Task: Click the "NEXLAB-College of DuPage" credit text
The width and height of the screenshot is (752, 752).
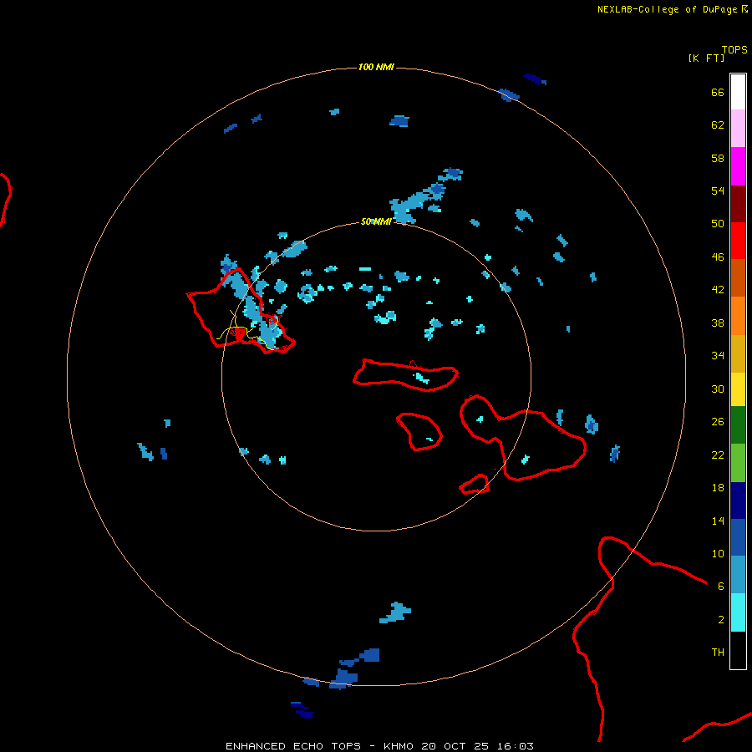Action: pyautogui.click(x=667, y=9)
